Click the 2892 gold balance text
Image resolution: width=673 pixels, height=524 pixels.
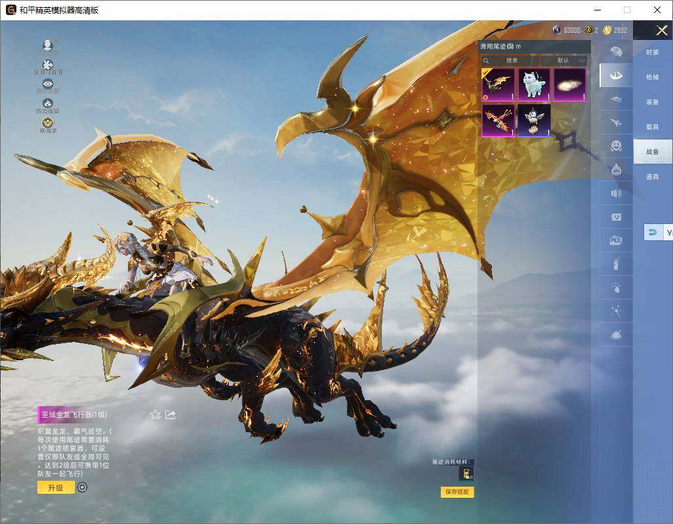pos(621,30)
